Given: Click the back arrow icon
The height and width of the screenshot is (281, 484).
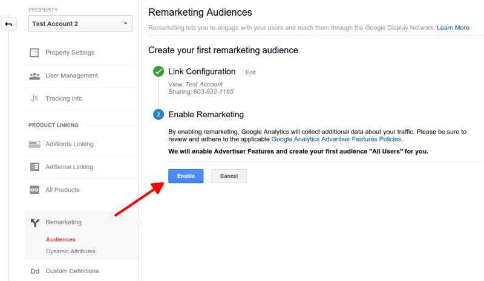Looking at the screenshot, I should (x=8, y=24).
